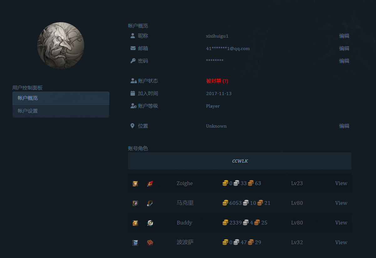
Task: Click the location pin icon beside 位置
Action: coord(132,126)
